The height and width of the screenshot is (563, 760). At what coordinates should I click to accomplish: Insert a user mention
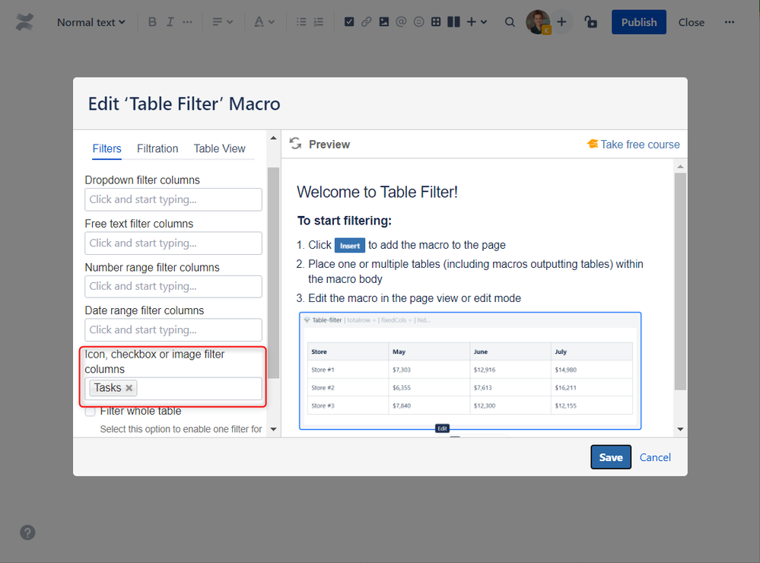click(401, 22)
